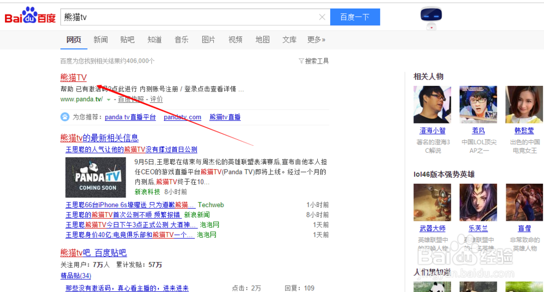Click 若风 photo thumbnail

478,105
